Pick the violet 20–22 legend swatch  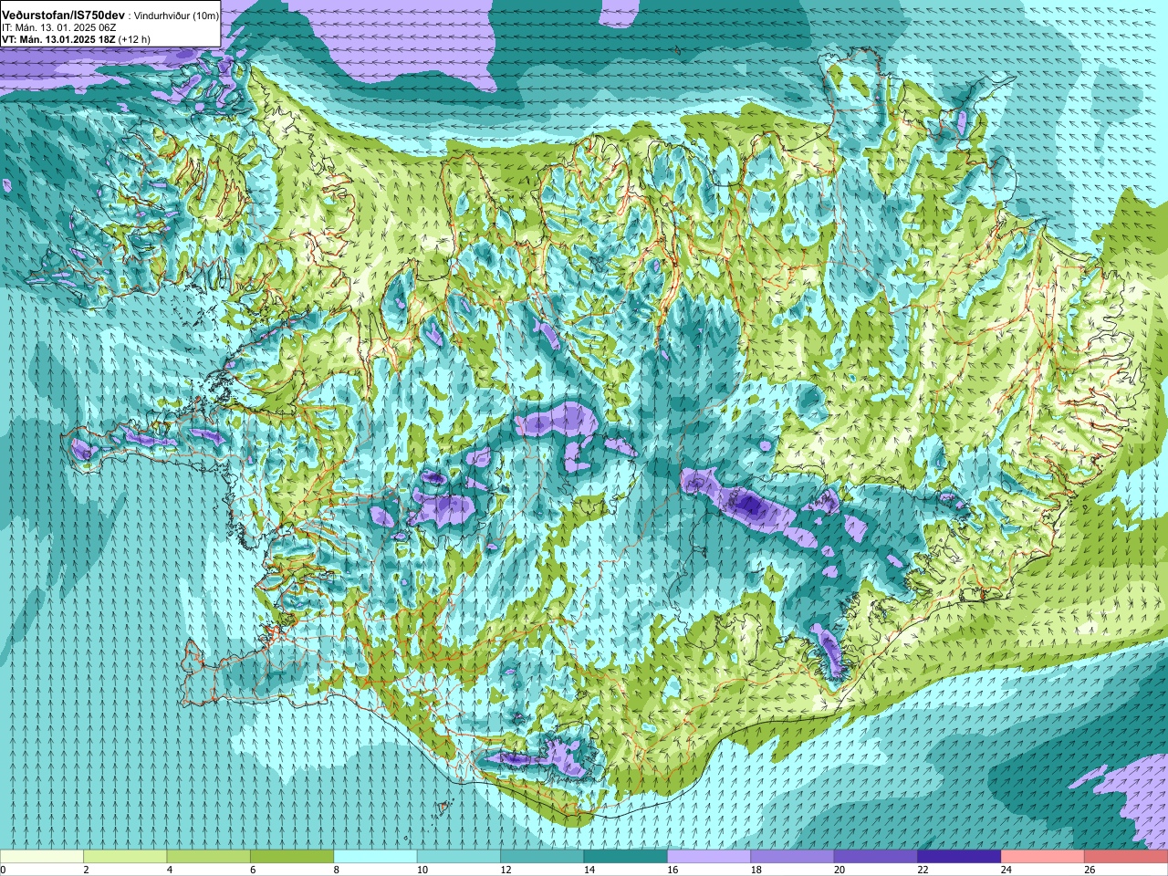pos(876,857)
